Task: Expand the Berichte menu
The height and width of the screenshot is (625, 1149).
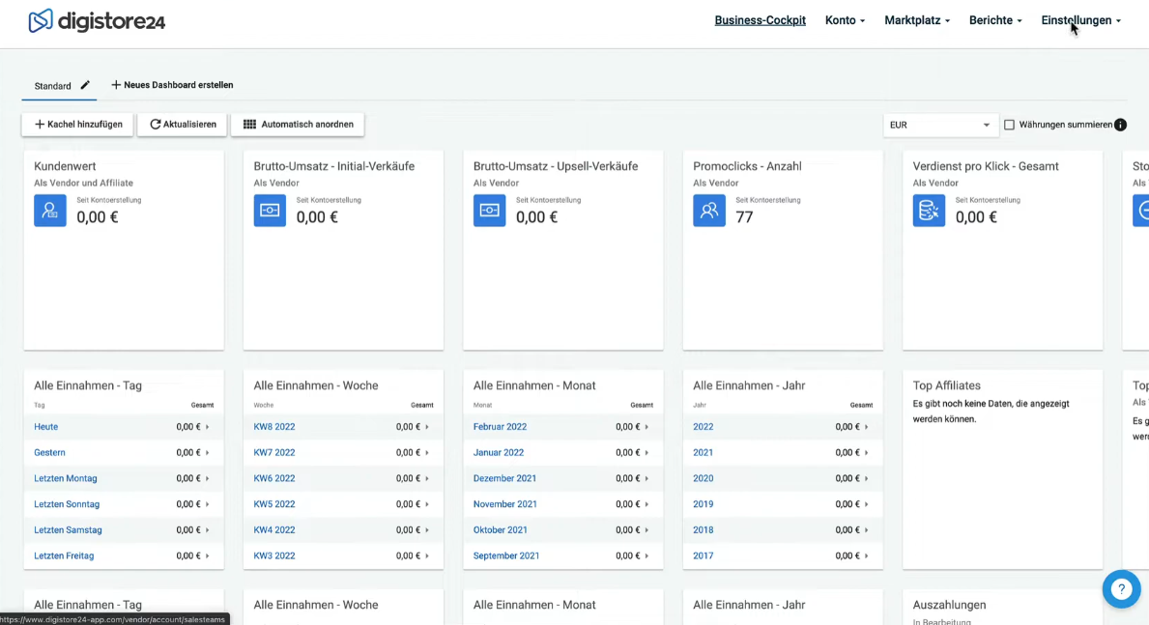Action: point(995,20)
